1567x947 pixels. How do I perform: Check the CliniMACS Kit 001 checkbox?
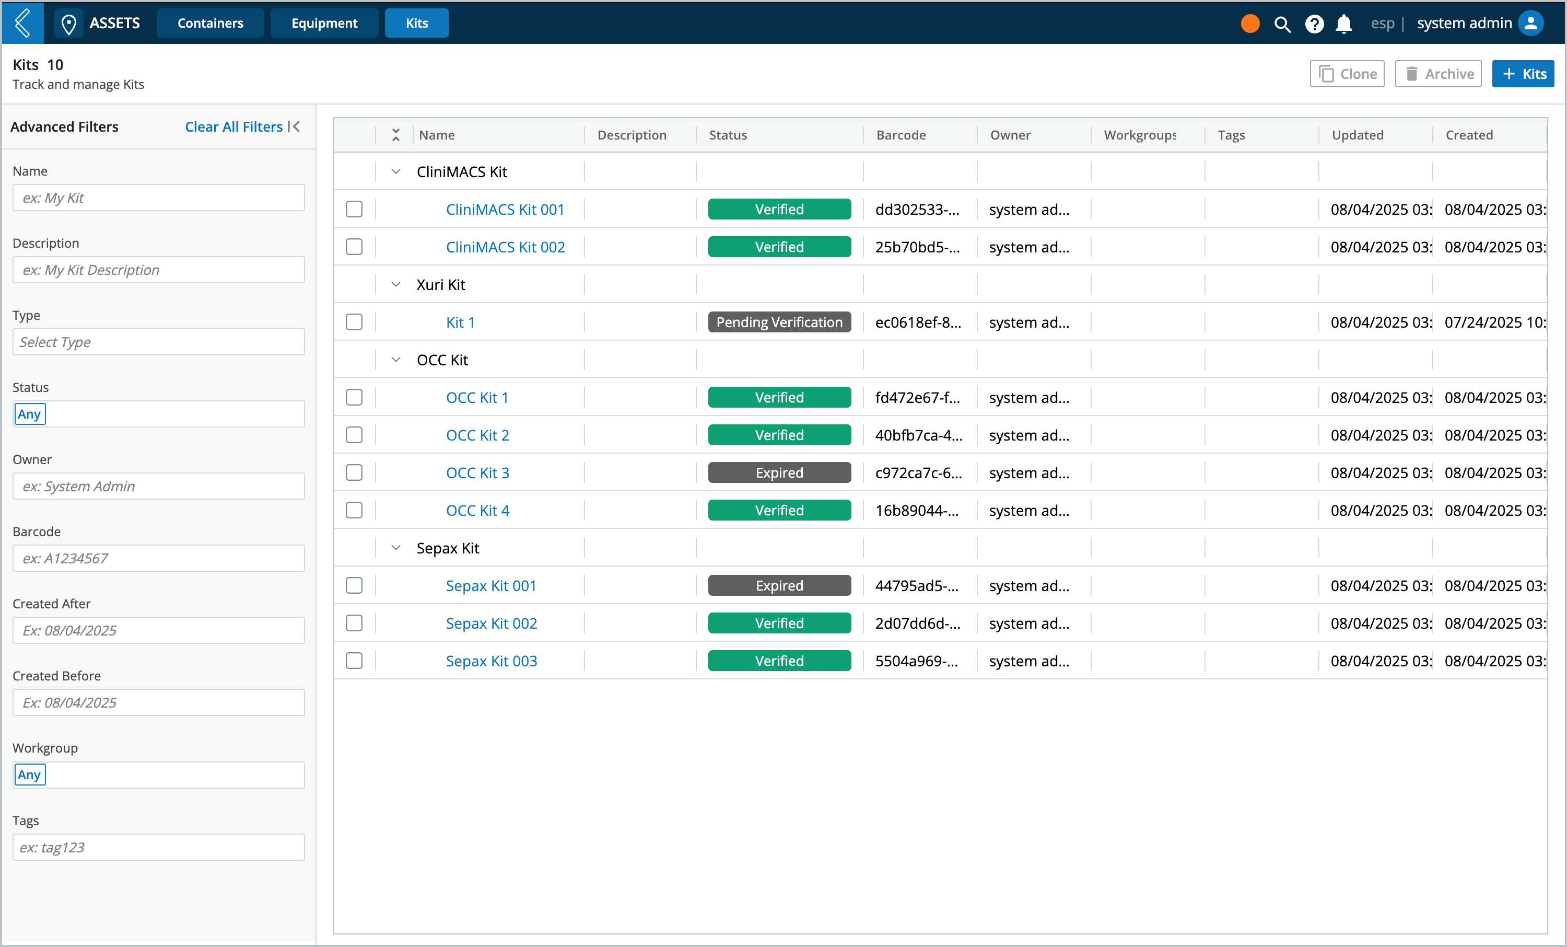(x=354, y=210)
